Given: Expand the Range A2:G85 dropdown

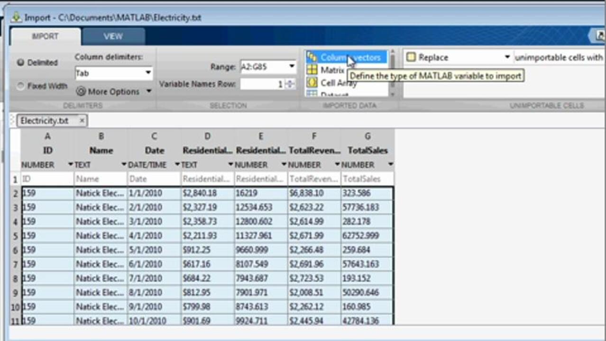Looking at the screenshot, I should pos(292,67).
